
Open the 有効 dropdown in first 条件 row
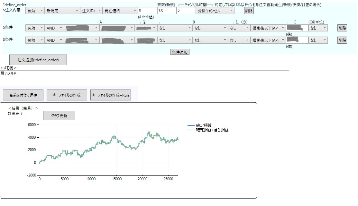click(35, 28)
